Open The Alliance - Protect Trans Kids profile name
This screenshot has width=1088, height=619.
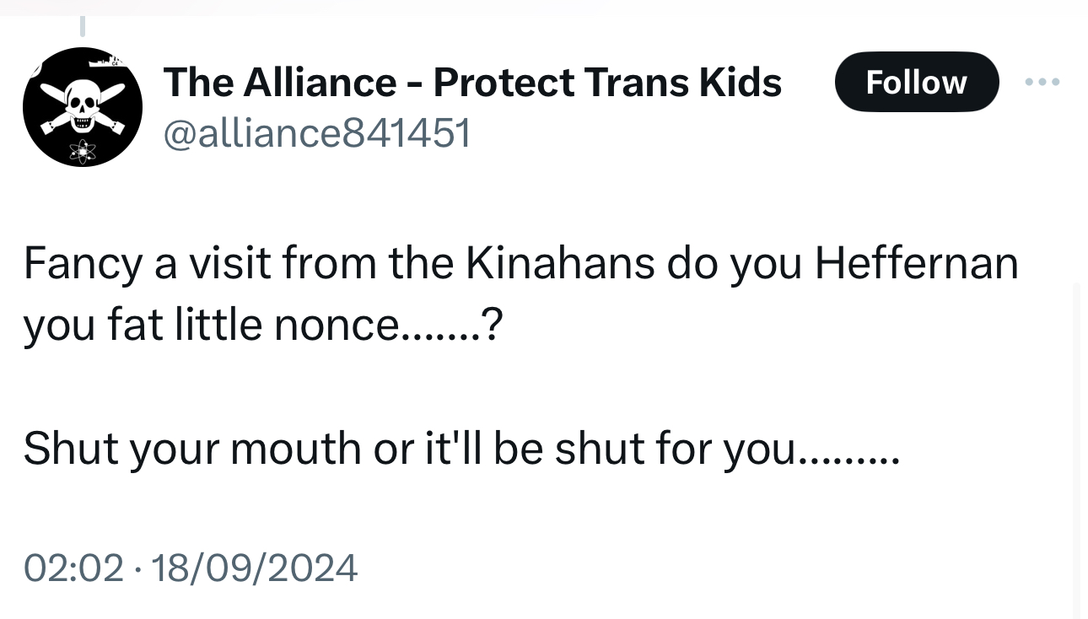click(472, 82)
